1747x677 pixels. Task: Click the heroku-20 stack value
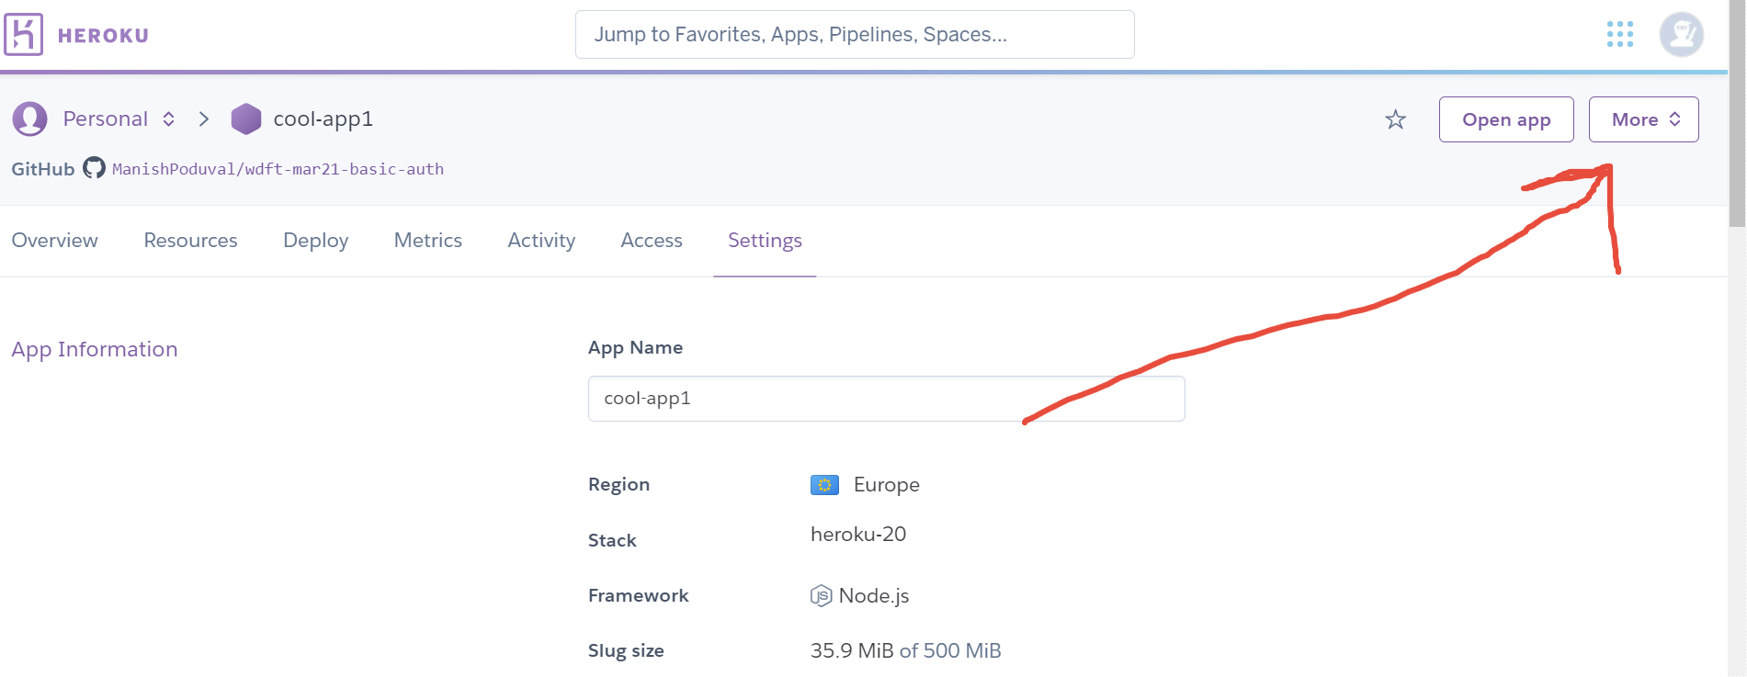[x=858, y=535]
